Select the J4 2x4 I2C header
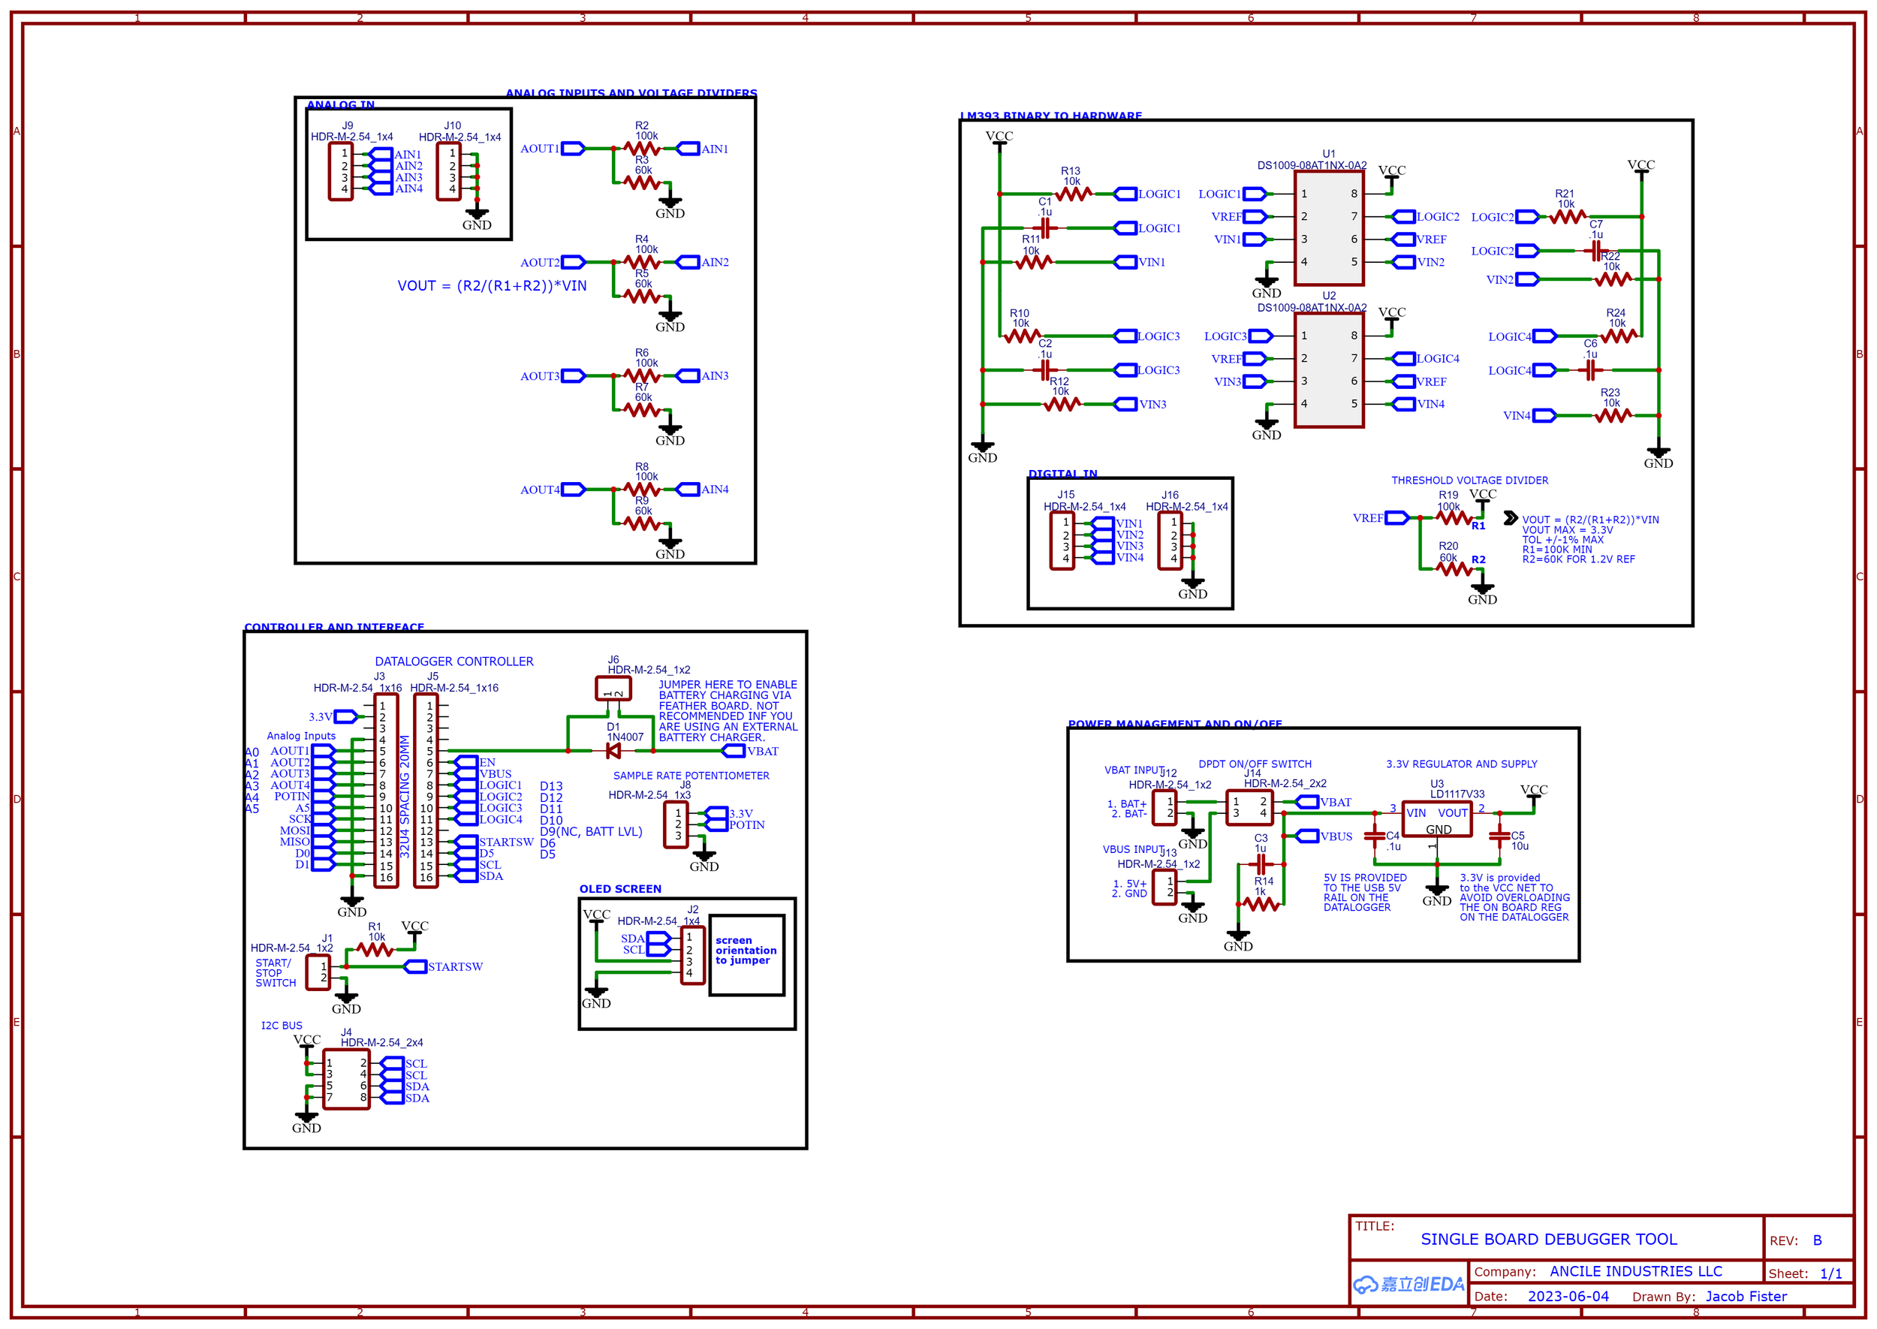 point(346,1080)
